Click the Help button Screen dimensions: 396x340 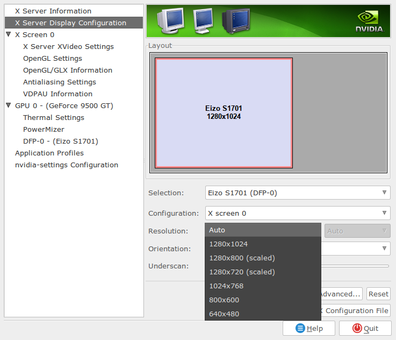coord(309,328)
